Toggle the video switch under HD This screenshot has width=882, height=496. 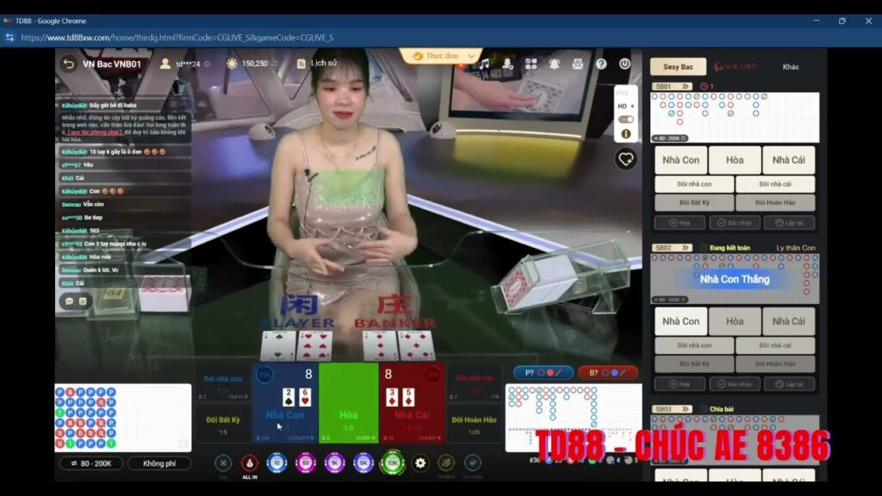click(x=625, y=119)
